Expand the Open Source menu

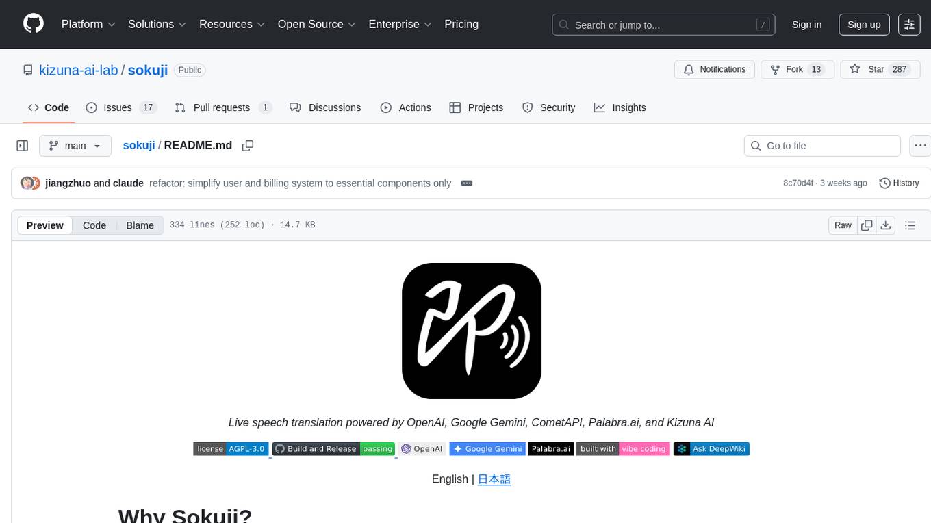pyautogui.click(x=316, y=24)
